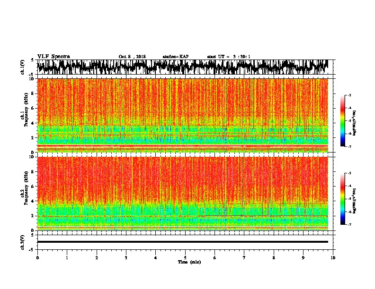Image resolution: width=375 pixels, height=289 pixels.
Task: Click the ch.1 colorbar log(PSD) unit label
Action: coord(355,123)
